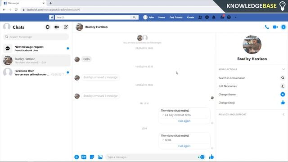This screenshot has width=288, height=162.
Task: Click Search in Conversation magnifier icon
Action: point(283,78)
